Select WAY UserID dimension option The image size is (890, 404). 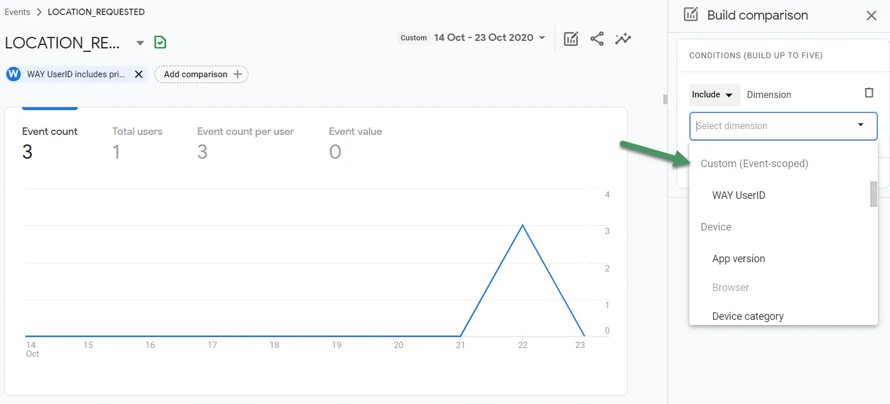click(x=738, y=195)
